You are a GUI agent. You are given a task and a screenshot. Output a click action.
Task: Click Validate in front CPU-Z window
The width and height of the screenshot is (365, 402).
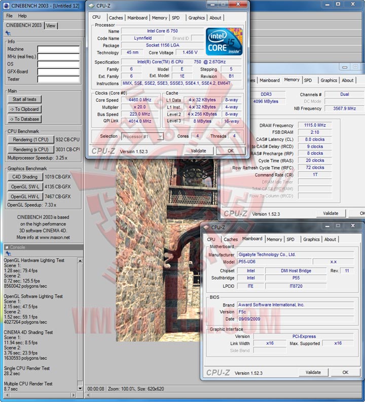[198, 151]
